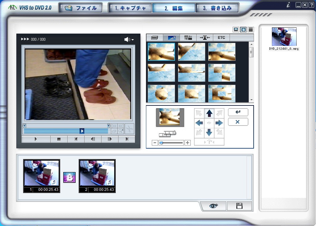The width and height of the screenshot is (316, 226).
Task: Click the transition list scroll-down arrow
Action: 251,100
